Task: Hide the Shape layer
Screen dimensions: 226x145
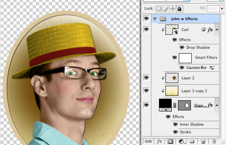Action: tap(146, 105)
